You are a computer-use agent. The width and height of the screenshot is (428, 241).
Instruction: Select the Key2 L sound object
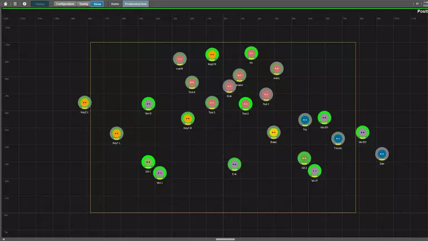coord(85,102)
